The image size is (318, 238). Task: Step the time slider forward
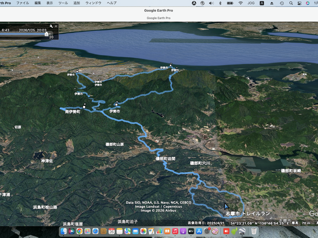pos(51,33)
